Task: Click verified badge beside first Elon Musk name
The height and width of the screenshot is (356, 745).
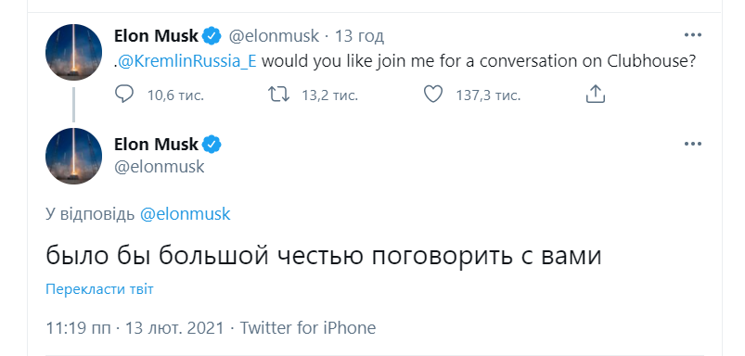Action: point(212,35)
